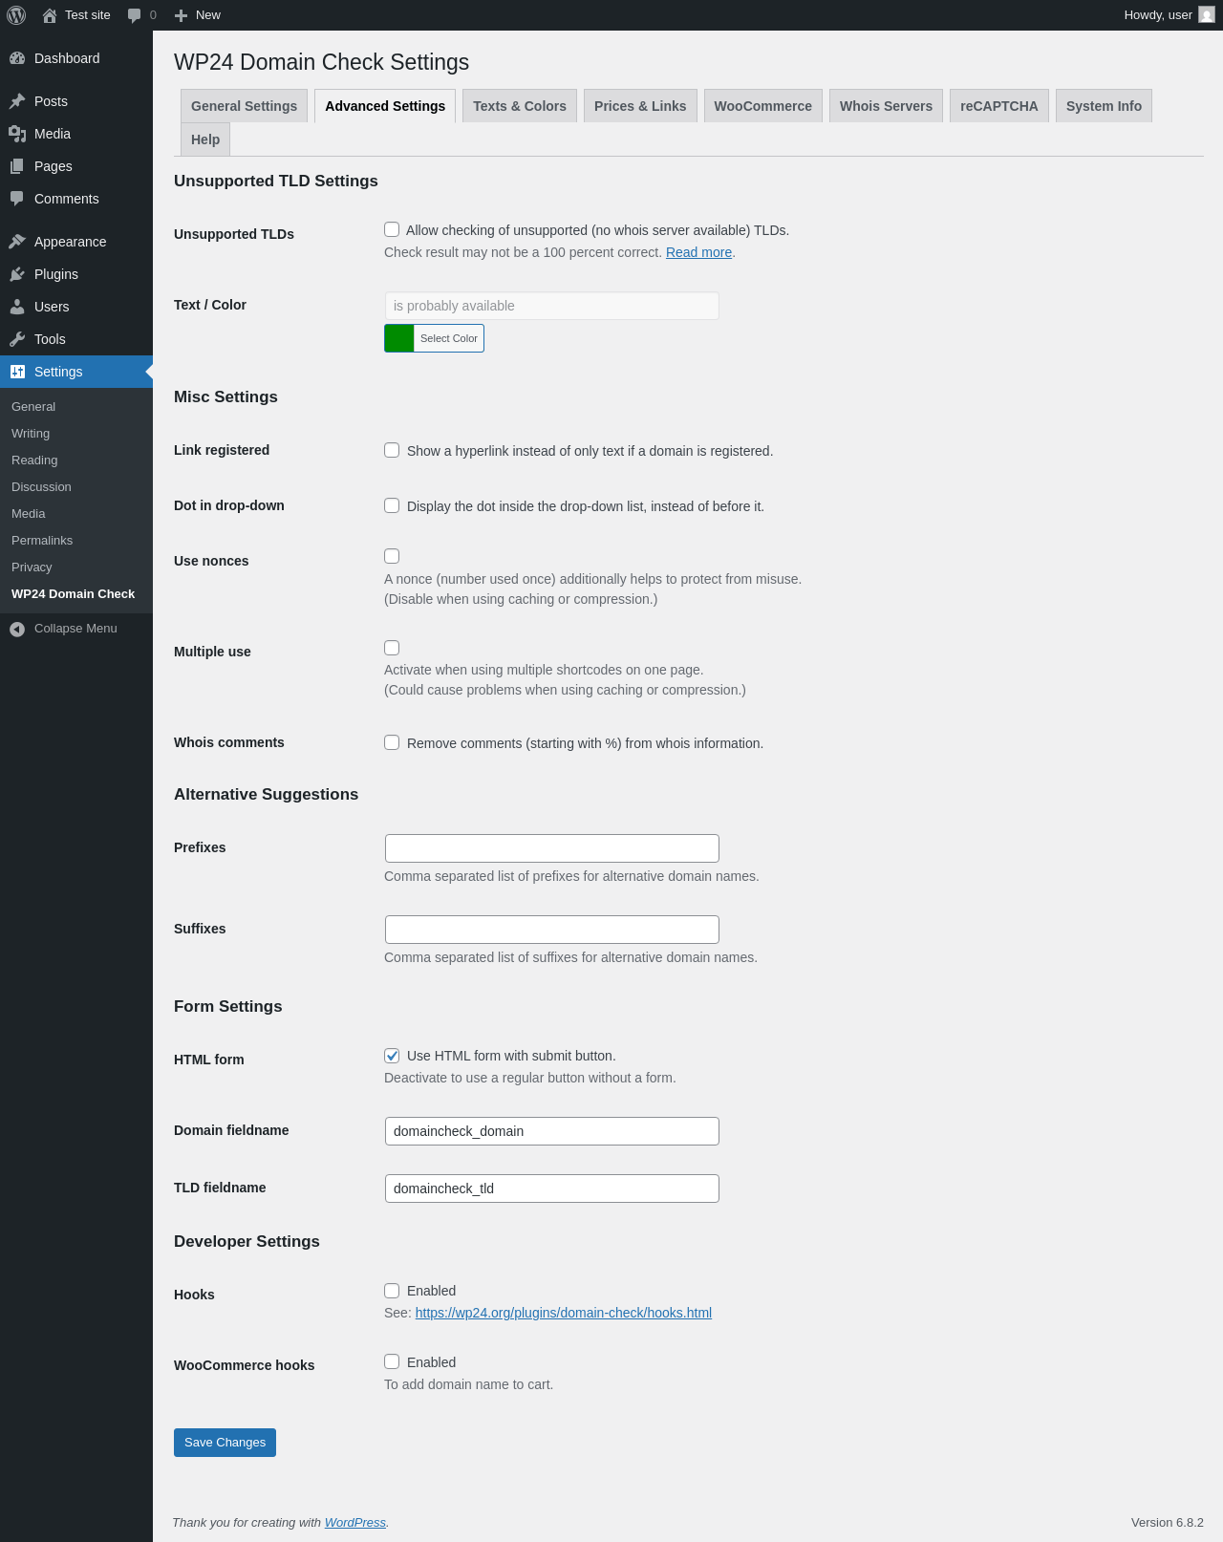Click the Media sidebar icon
Screen dimensions: 1223x1542
coord(17,134)
